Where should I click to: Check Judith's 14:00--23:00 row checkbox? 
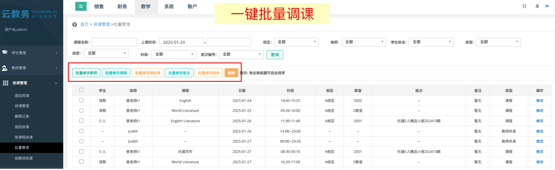[81, 131]
